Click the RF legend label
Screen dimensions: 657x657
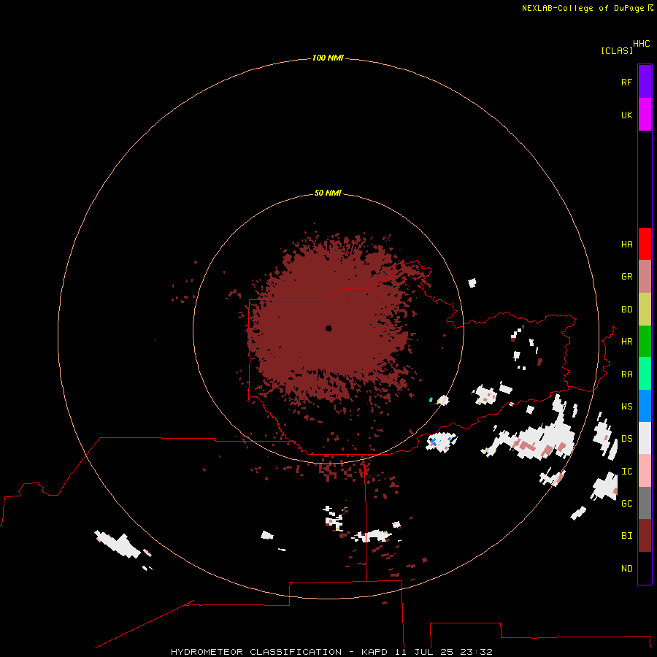coord(626,82)
